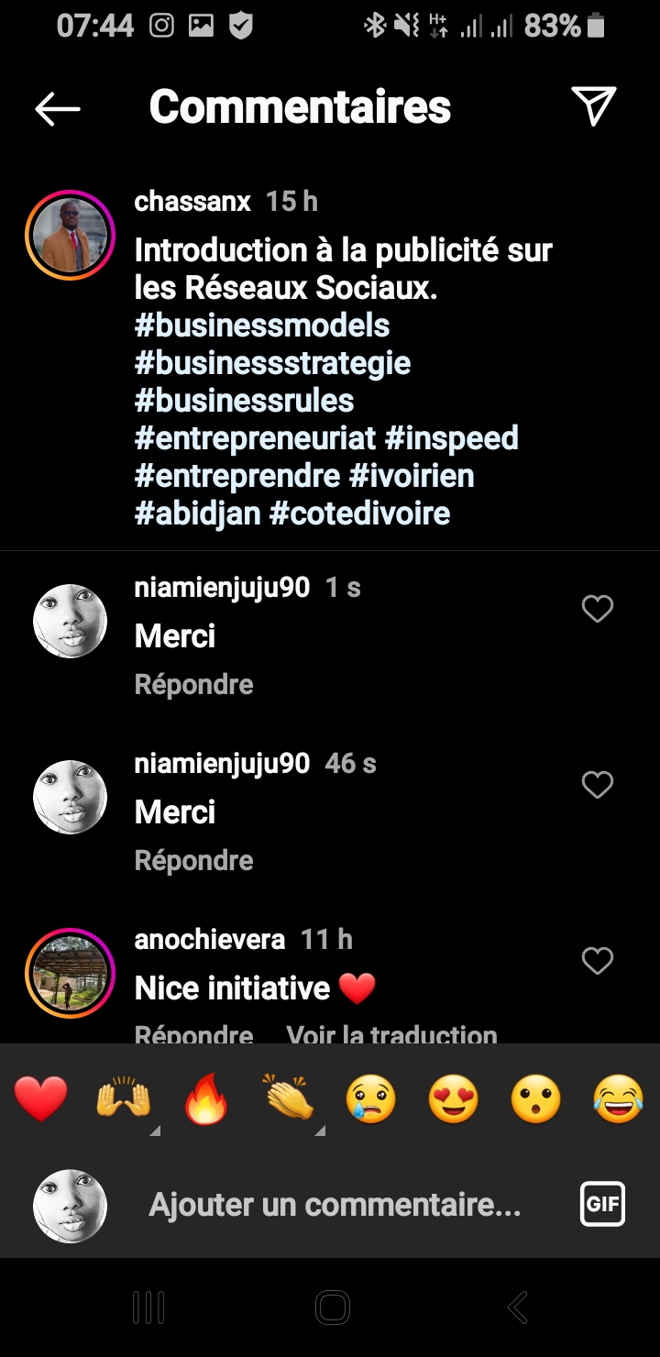
Task: Insert the fire emoji reaction
Action: click(206, 1098)
